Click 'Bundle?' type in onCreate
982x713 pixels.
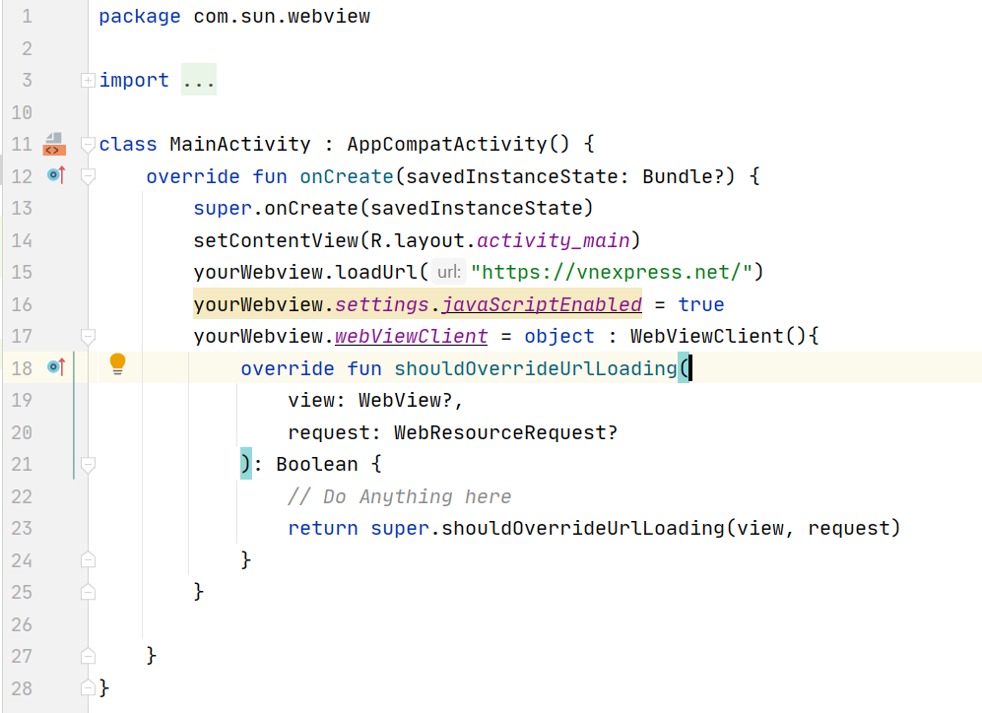click(x=684, y=176)
